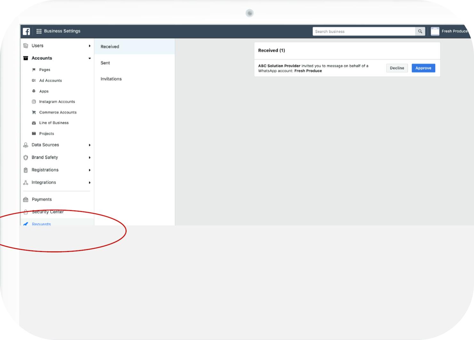Open the Fresh Produce business name
This screenshot has height=340, width=474.
tap(454, 31)
